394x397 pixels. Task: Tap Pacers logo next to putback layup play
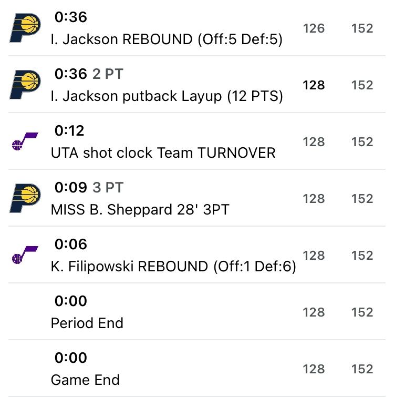[25, 85]
